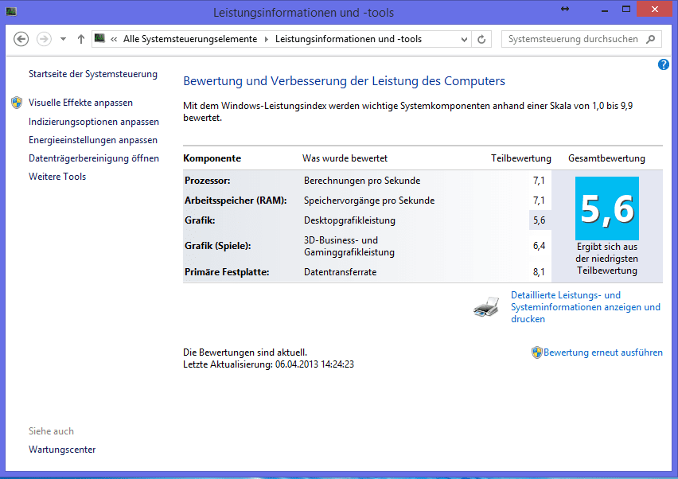The width and height of the screenshot is (678, 479).
Task: Click 'Datentransferrate' description text
Action: 340,272
